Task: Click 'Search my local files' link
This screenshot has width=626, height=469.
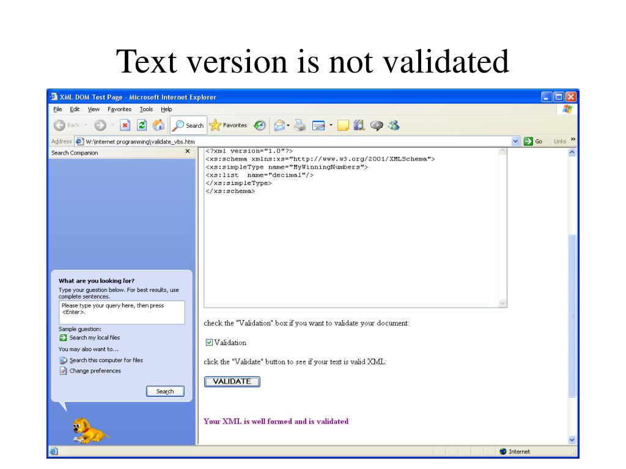Action: [x=95, y=337]
